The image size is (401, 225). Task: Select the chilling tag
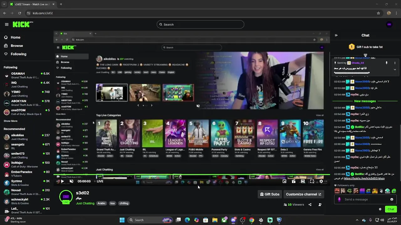124,203
